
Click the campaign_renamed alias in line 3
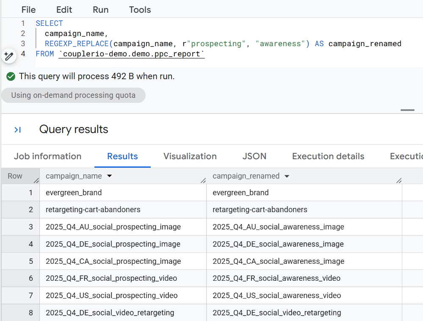pyautogui.click(x=365, y=44)
